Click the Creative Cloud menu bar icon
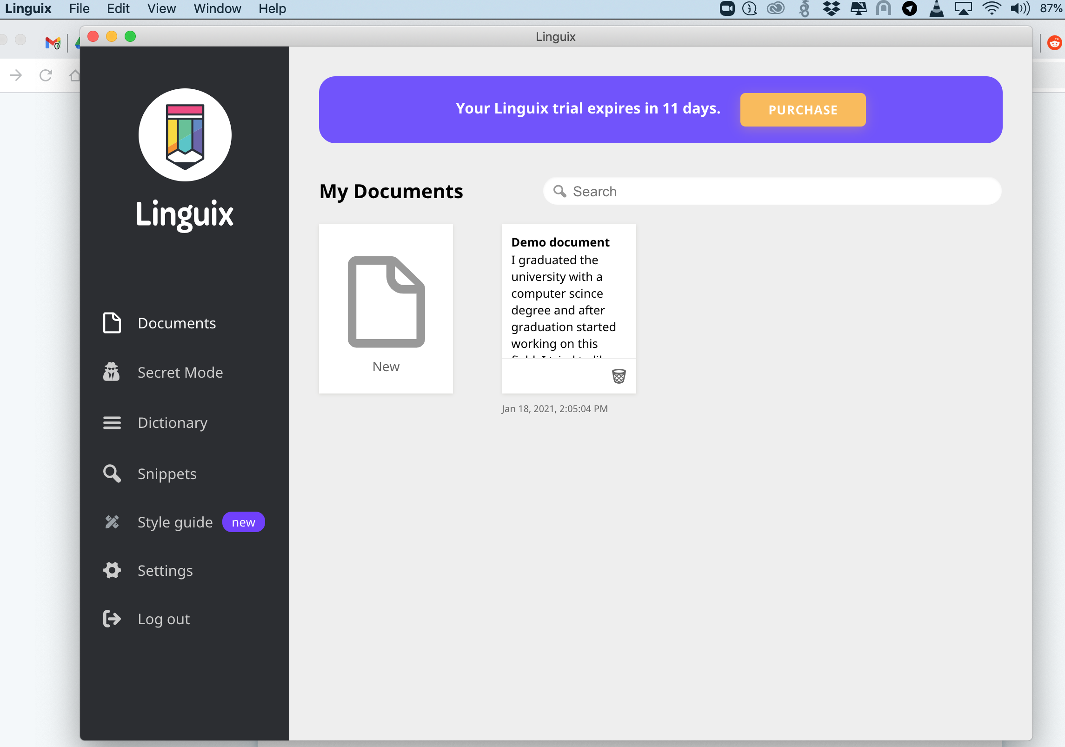Viewport: 1065px width, 747px height. pos(775,8)
